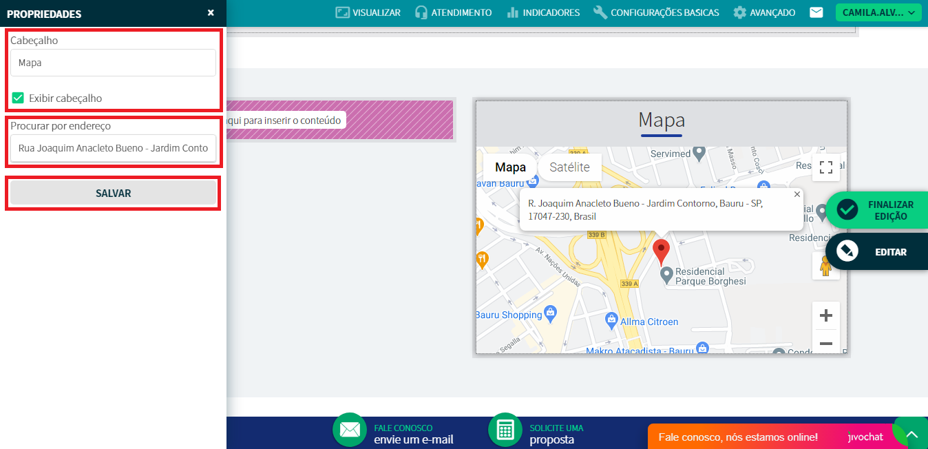Close the map address info bubble
The image size is (928, 449).
click(797, 195)
